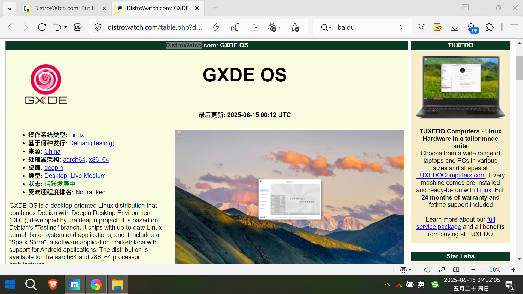The height and width of the screenshot is (294, 523).
Task: Click the address bar URL
Action: [155, 27]
